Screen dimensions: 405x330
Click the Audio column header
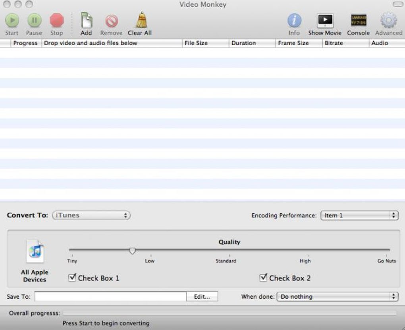[387, 43]
